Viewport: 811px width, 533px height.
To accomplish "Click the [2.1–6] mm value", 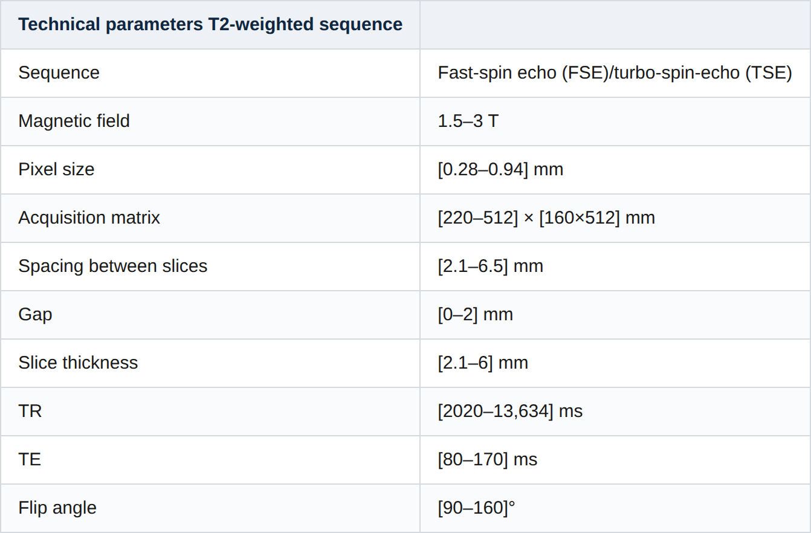I will [483, 363].
